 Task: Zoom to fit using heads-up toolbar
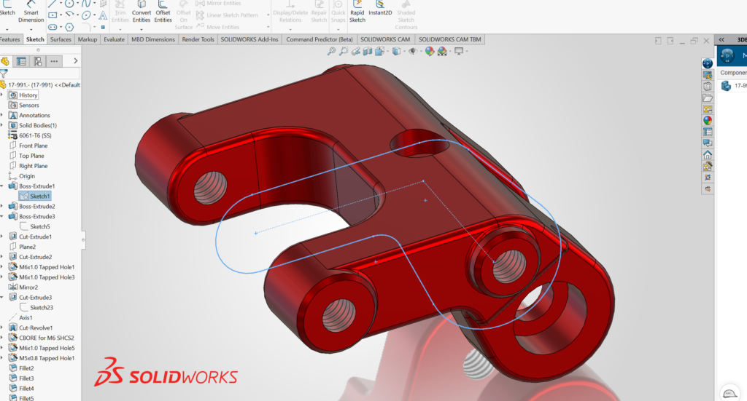[x=331, y=51]
